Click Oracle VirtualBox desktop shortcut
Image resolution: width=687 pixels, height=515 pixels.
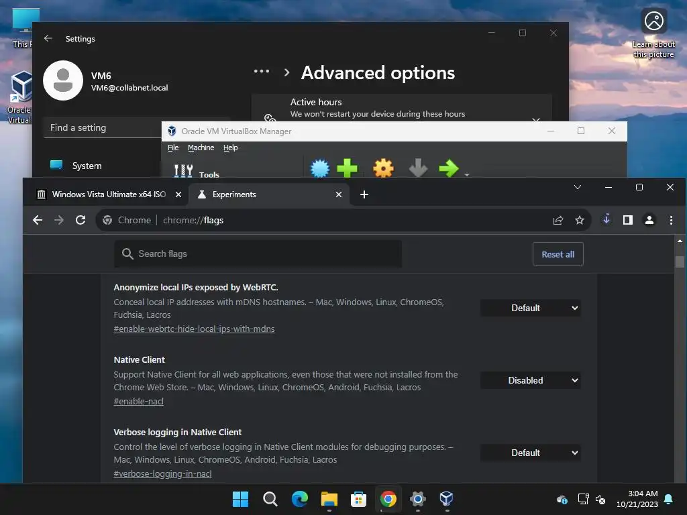coord(19,98)
